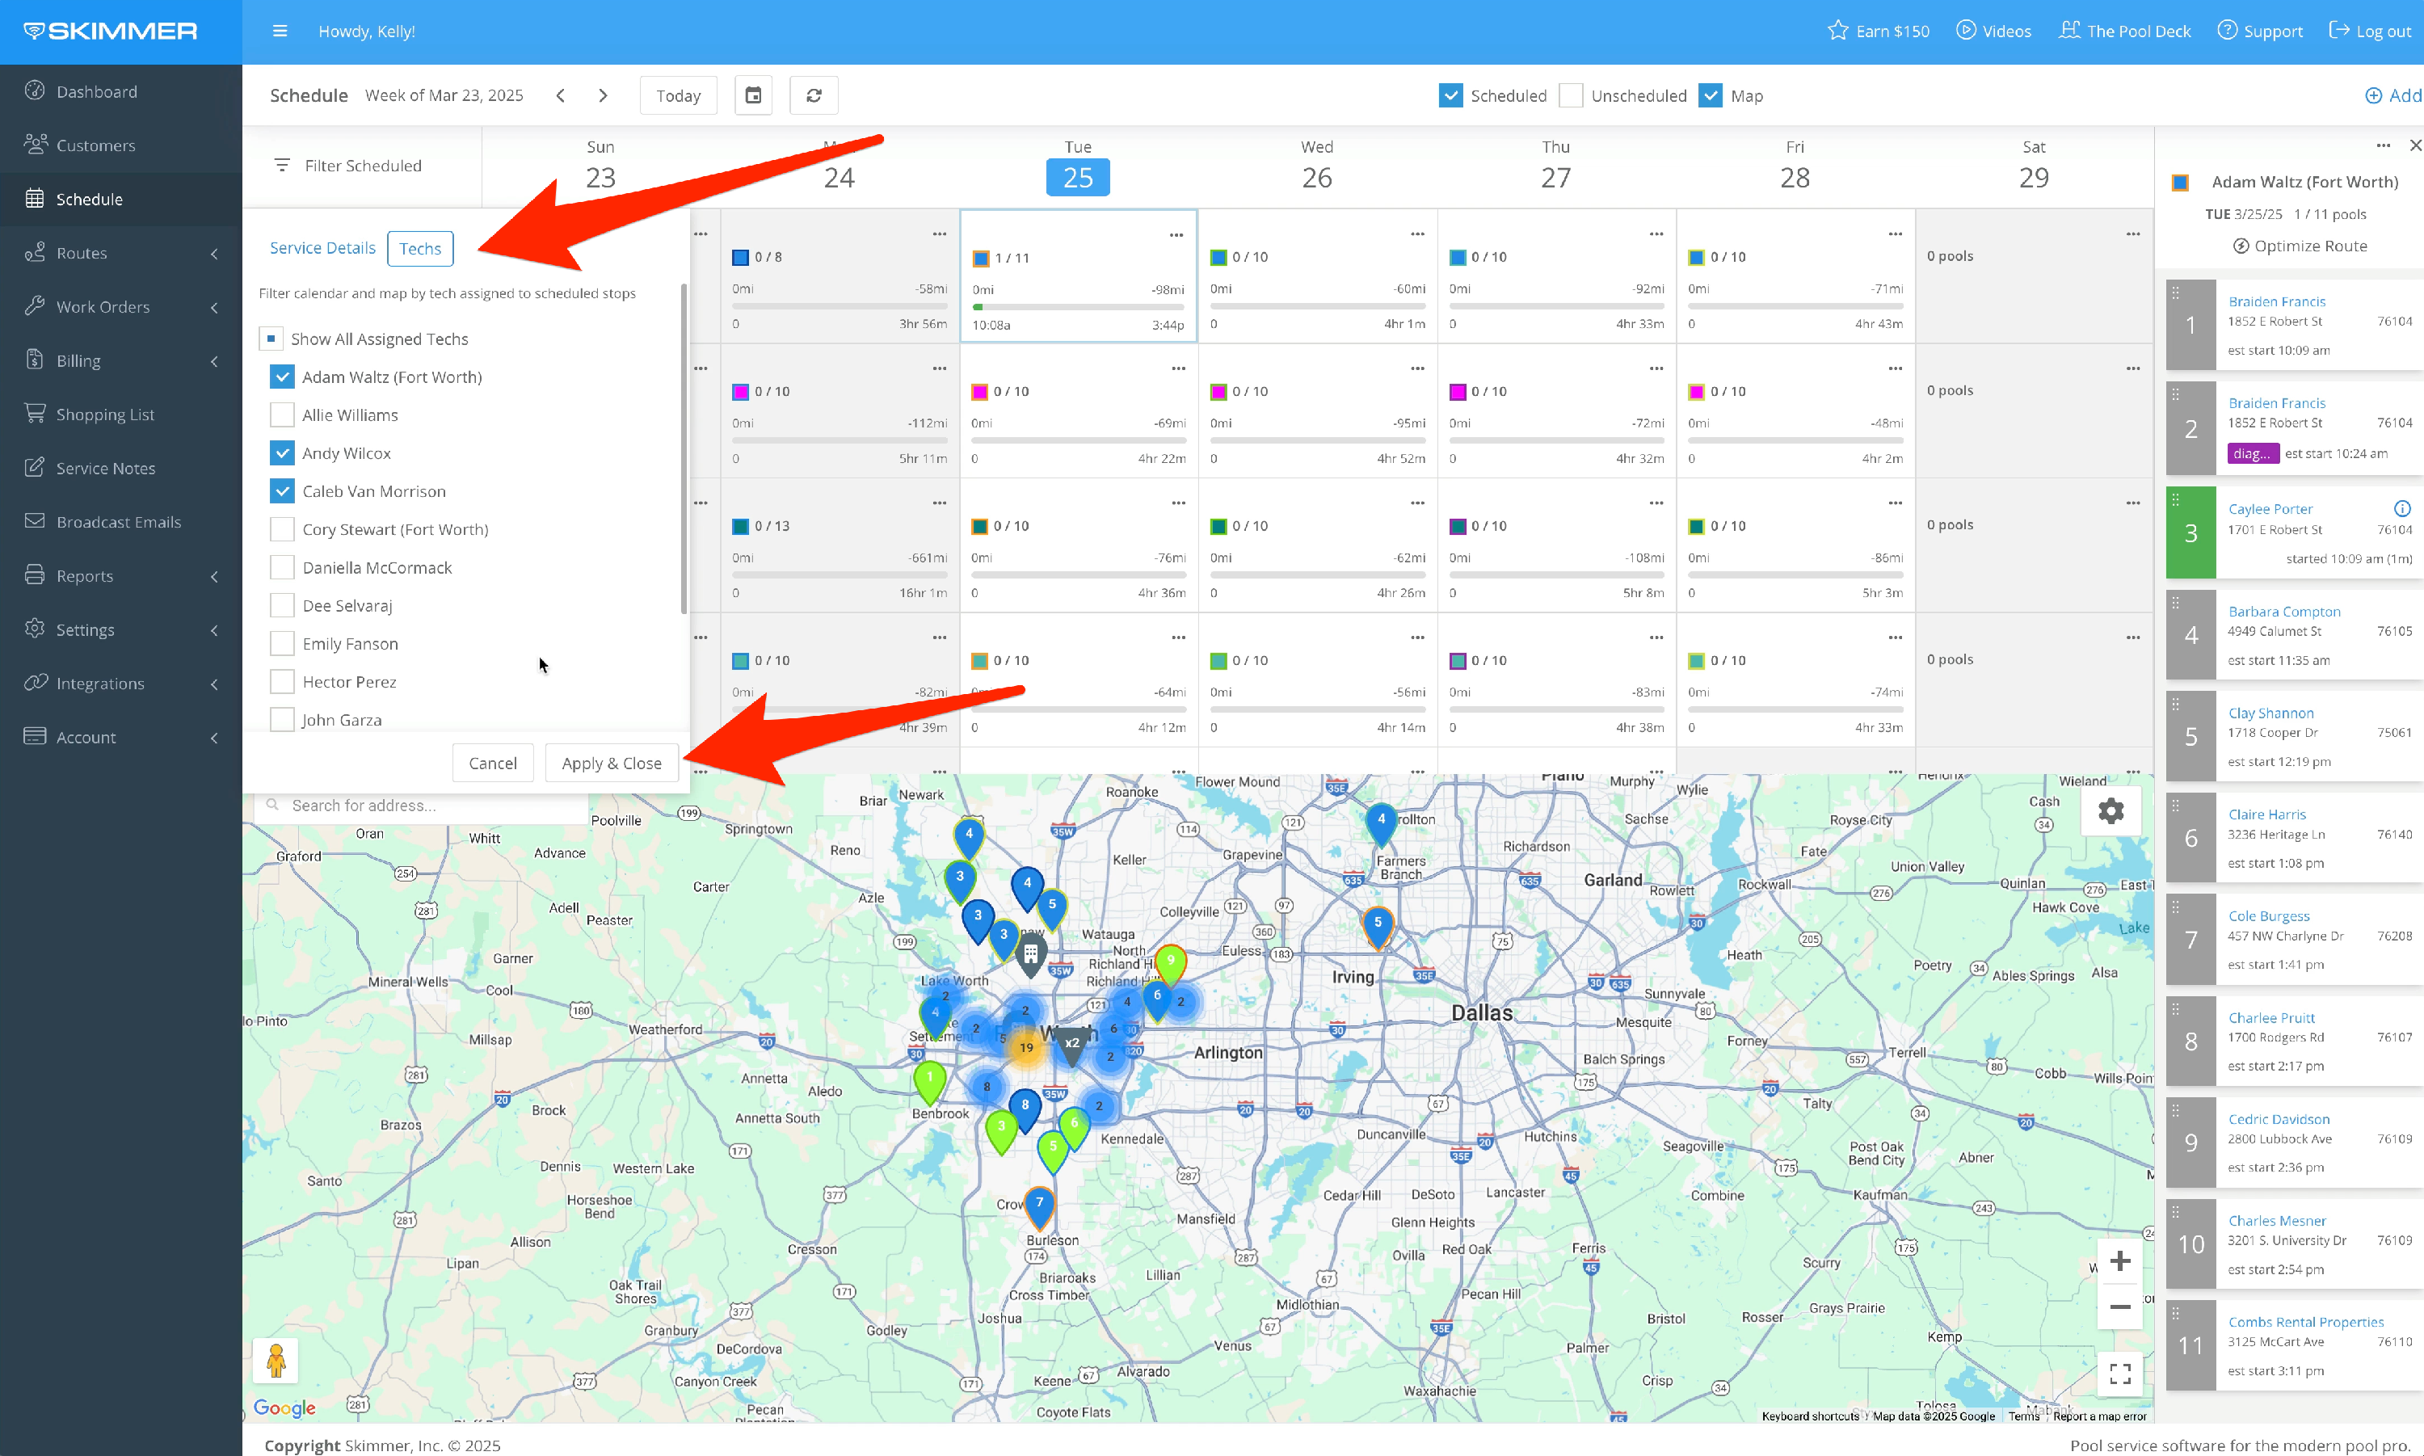Image resolution: width=2424 pixels, height=1456 pixels.
Task: Check the Allie Williams checkbox
Action: click(x=281, y=415)
